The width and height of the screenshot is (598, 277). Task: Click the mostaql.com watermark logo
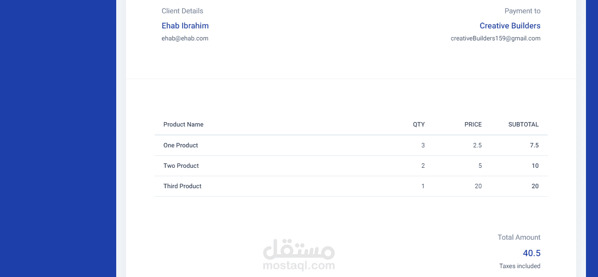(x=299, y=255)
